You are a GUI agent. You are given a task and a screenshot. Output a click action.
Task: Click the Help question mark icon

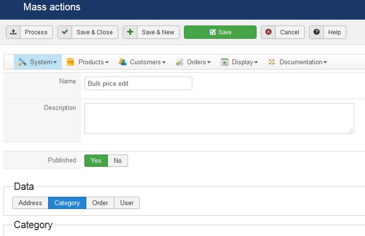316,32
